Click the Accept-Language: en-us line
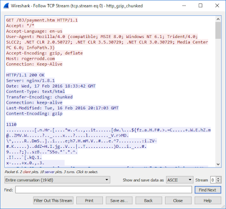The image size is (226, 209). click(34, 31)
